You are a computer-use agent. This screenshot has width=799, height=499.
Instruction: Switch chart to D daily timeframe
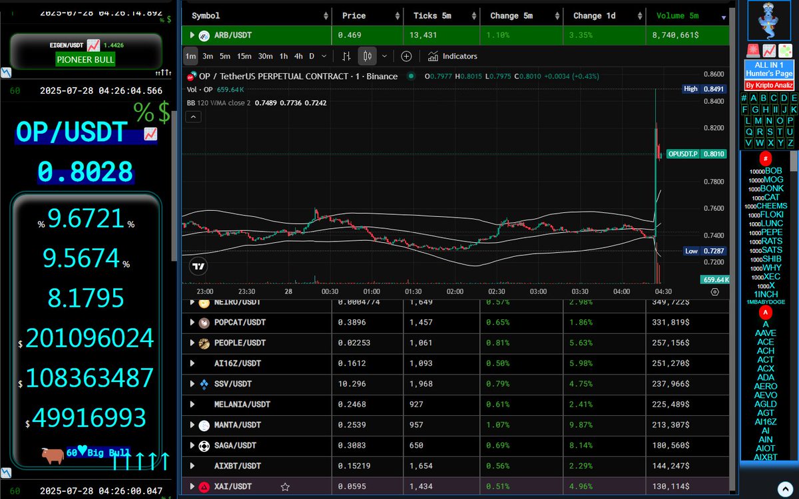point(312,57)
